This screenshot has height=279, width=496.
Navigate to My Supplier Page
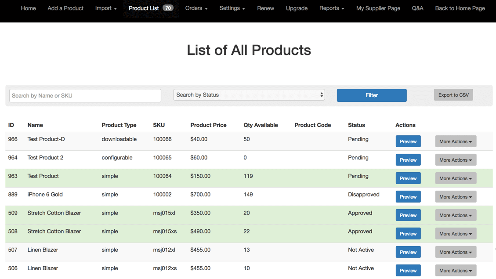tap(378, 8)
